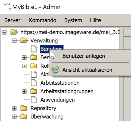This screenshot has height=121, width=131.
Task: Click the refresh icon beside Ansicht aktualisieren
Action: coord(55,70)
